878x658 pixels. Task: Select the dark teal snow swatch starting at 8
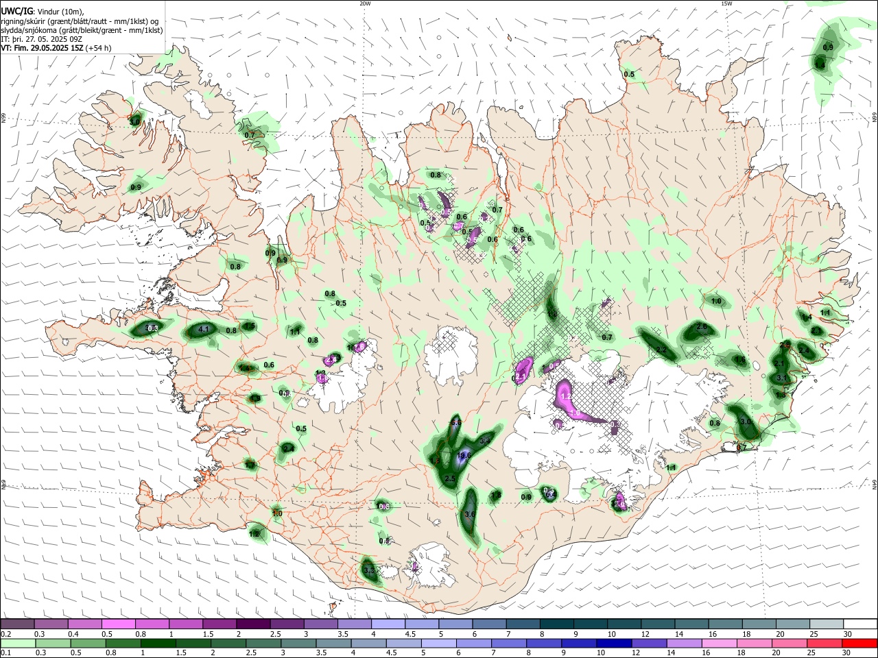click(x=556, y=624)
